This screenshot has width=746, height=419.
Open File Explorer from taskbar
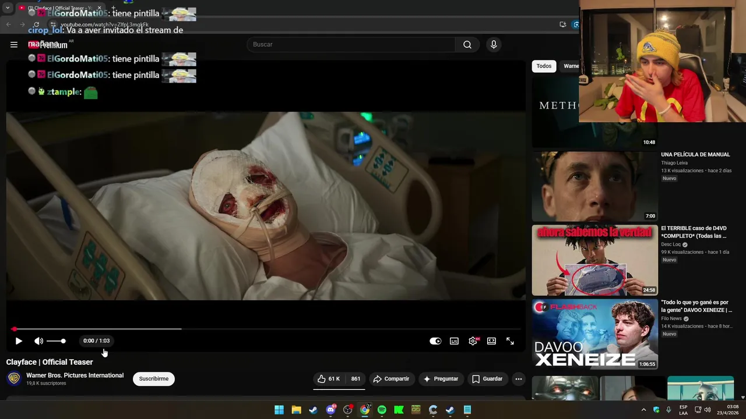point(296,410)
